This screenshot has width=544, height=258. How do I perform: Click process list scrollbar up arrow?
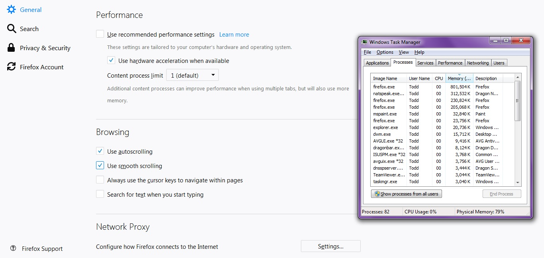click(518, 77)
